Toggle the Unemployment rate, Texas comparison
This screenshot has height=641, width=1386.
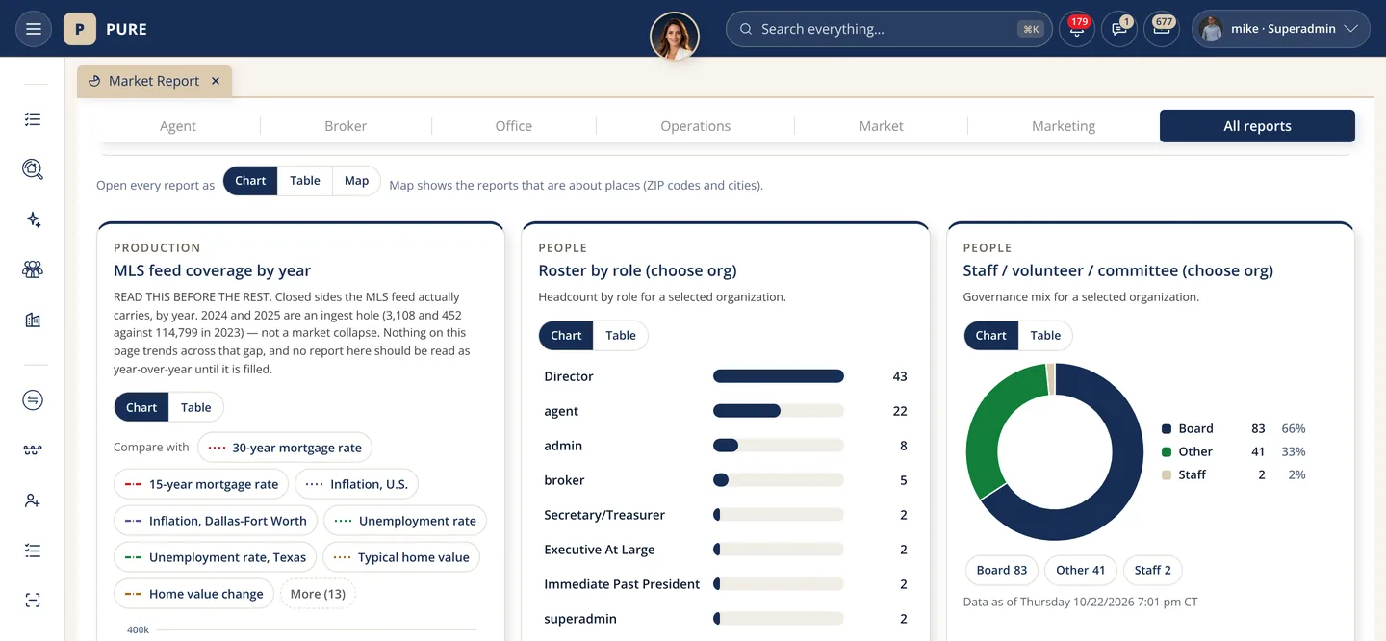tap(215, 557)
